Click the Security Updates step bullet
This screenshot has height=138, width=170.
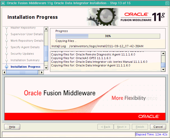point(7,54)
